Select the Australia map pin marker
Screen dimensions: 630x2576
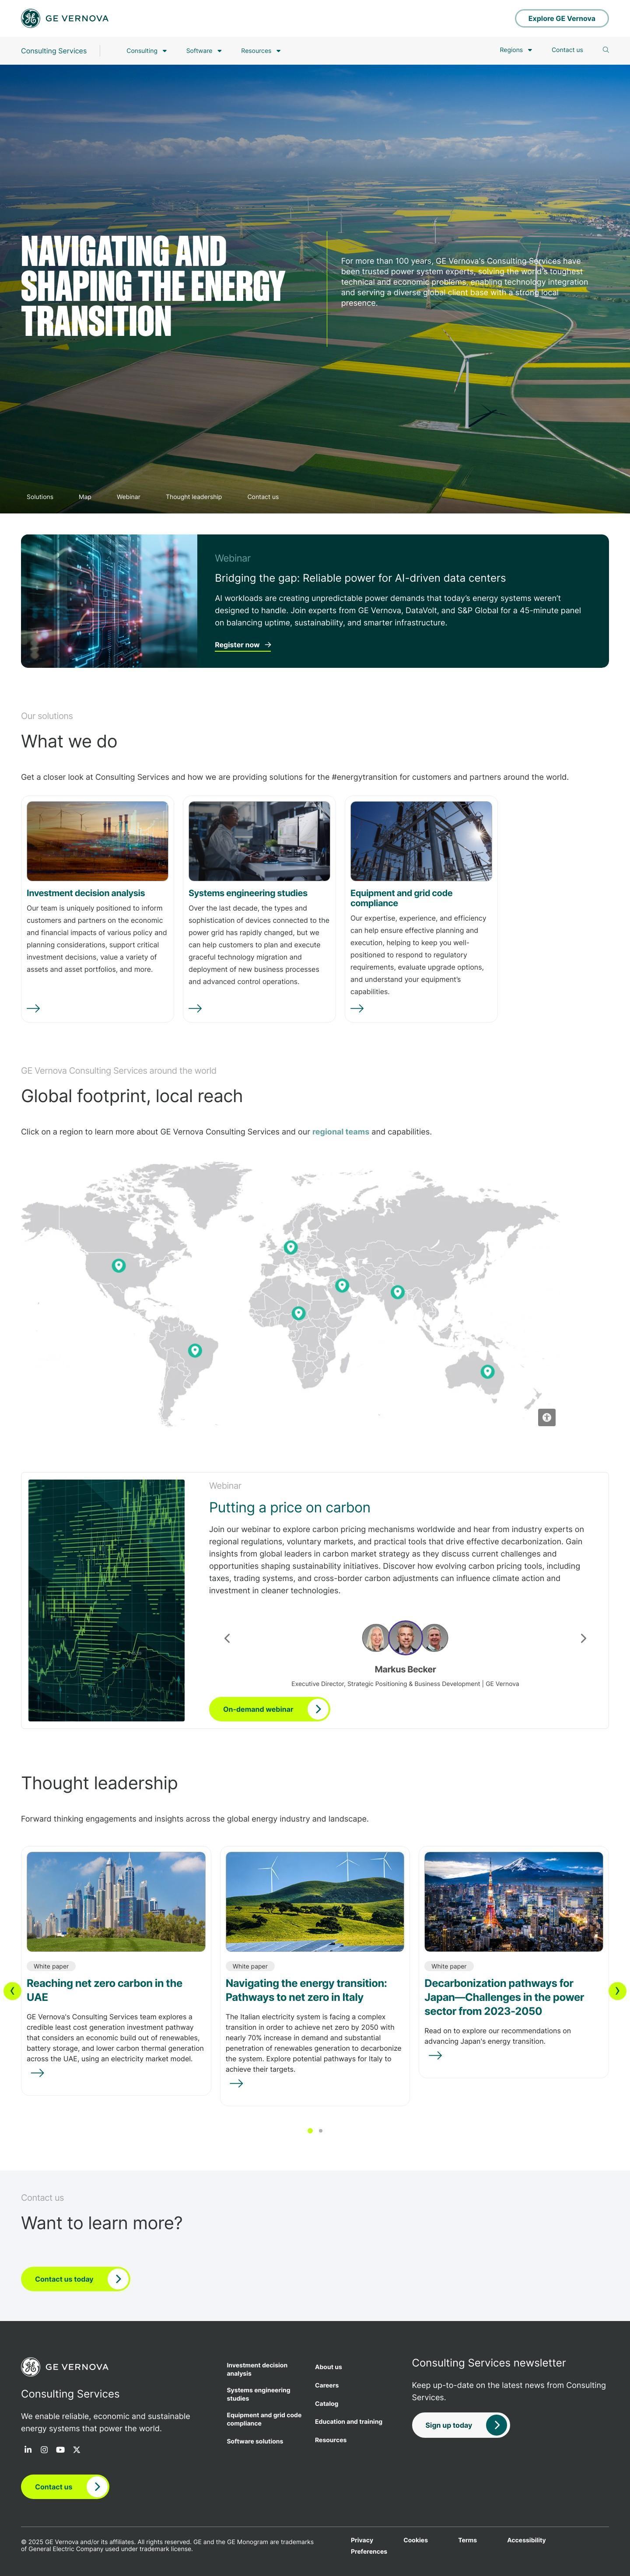click(x=487, y=1371)
